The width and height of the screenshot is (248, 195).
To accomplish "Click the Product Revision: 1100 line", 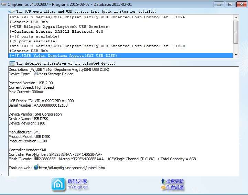I will tap(28, 141).
